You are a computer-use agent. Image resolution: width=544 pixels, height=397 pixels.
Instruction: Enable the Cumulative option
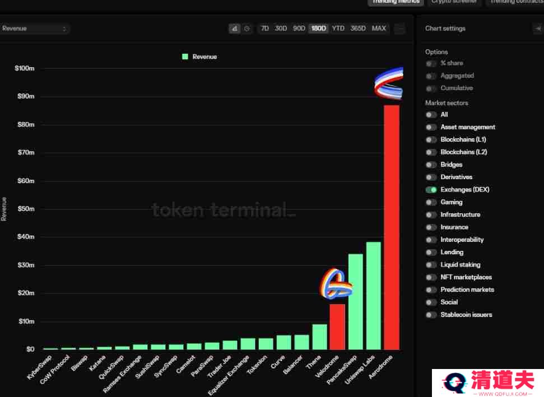coord(431,88)
